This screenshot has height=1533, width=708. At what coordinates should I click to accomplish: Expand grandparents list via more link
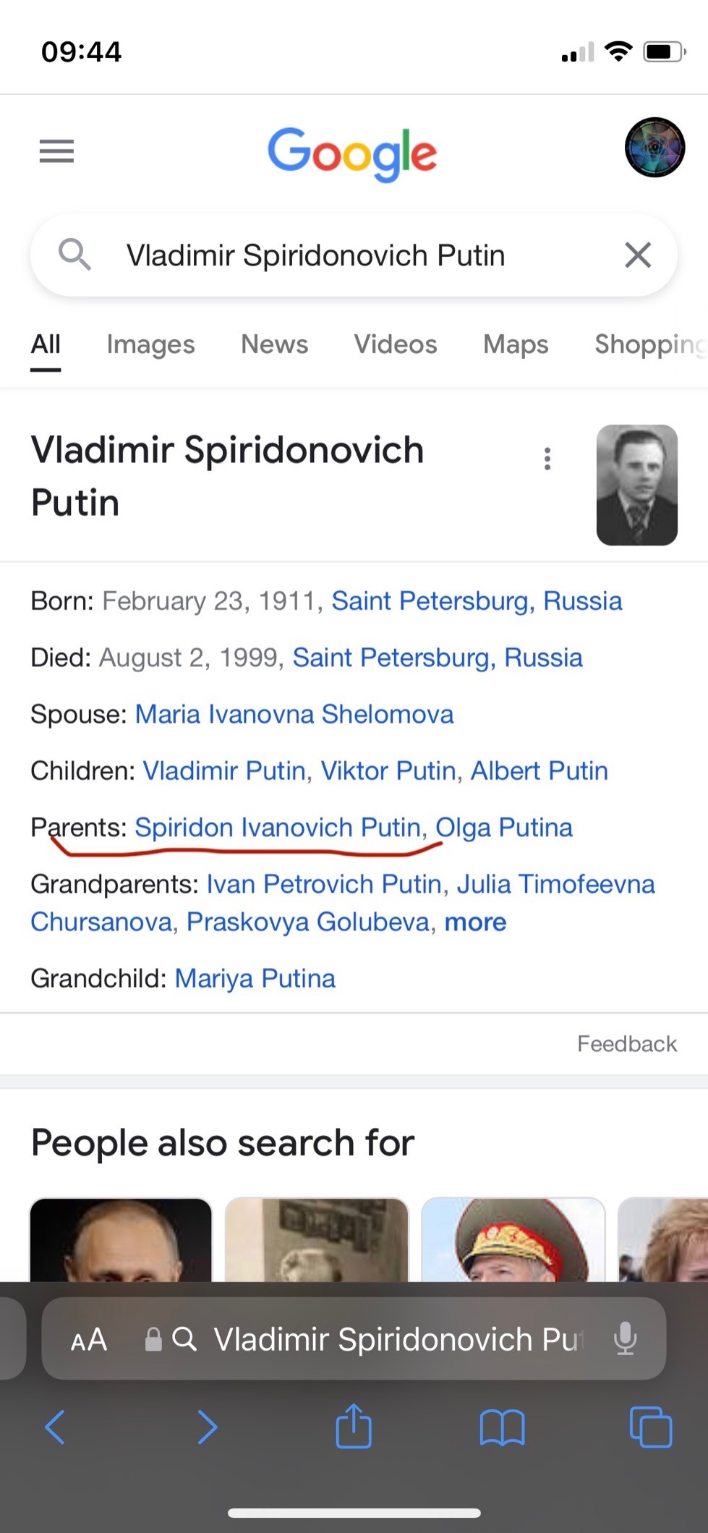tap(475, 922)
